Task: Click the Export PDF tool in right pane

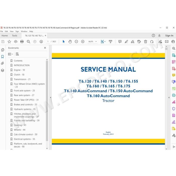Action: coord(174,55)
